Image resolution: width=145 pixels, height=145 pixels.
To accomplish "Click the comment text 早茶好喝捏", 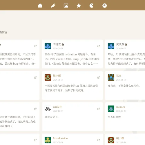I will 114,117.
